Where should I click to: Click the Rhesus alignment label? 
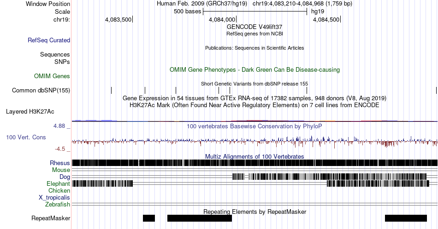tap(60, 163)
